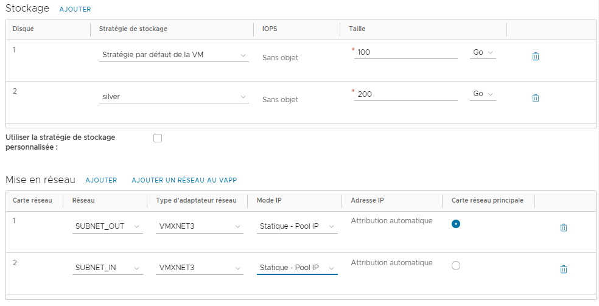The image size is (599, 306).
Task: Open storage strategy dropdown for disk 1
Action: 174,55
